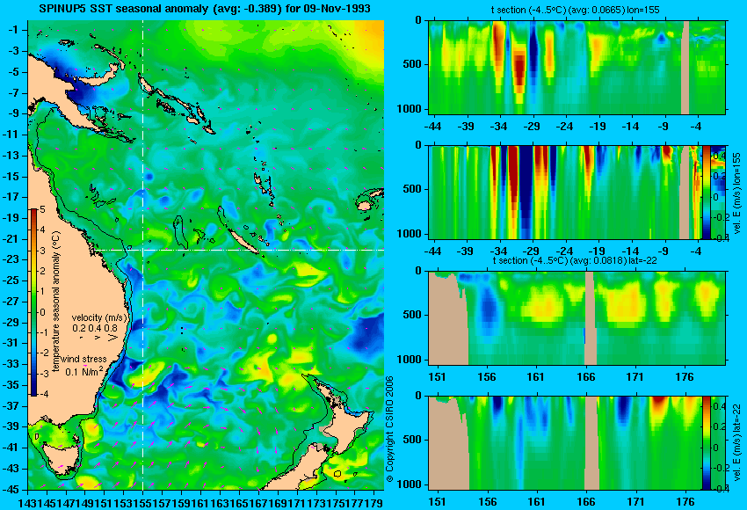Click the temperature seasonal anomaly color bar
The image size is (747, 510).
pos(34,302)
